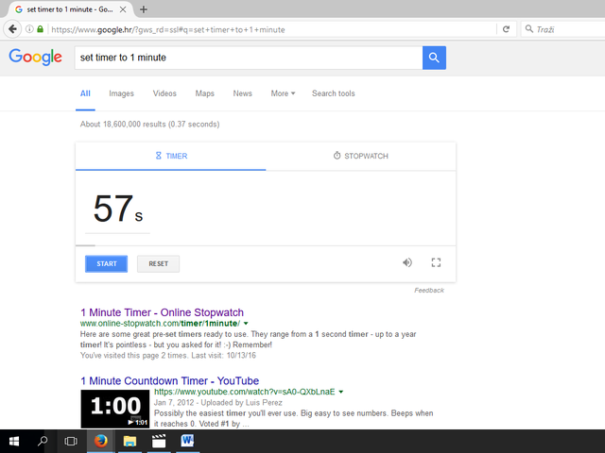The height and width of the screenshot is (453, 605).
Task: Click the 1:00 YouTube video thumbnail
Action: 115,409
